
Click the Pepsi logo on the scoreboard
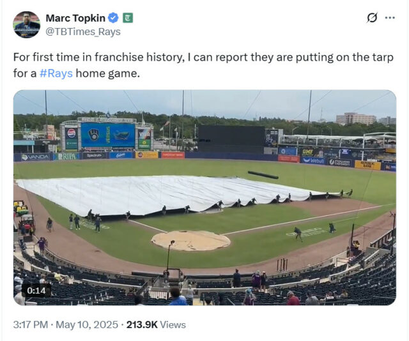[72, 133]
